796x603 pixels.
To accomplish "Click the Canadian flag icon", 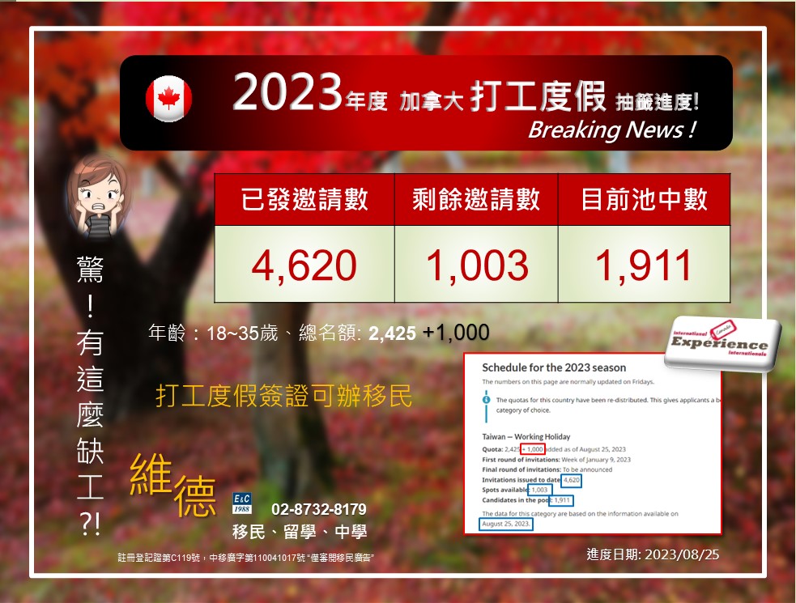I will point(169,99).
